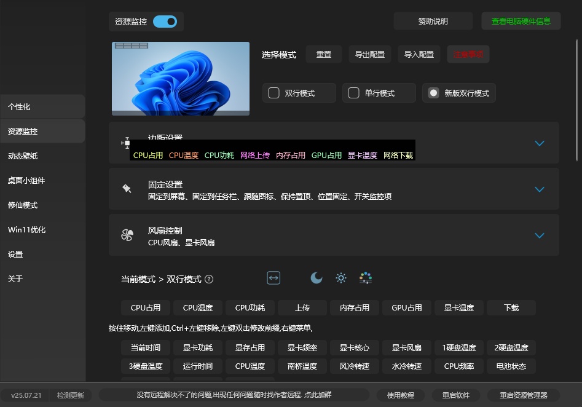Toggle the 新版双行模式 checkbox
Image resolution: width=582 pixels, height=407 pixels.
433,93
